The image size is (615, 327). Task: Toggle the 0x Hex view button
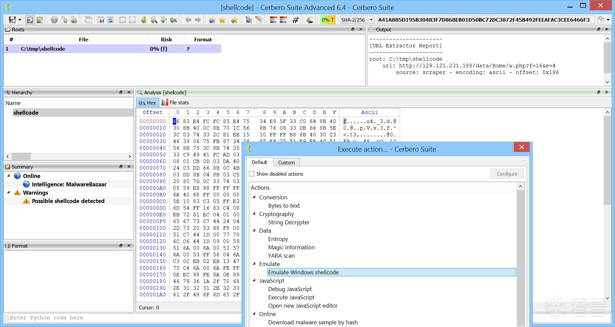point(147,103)
